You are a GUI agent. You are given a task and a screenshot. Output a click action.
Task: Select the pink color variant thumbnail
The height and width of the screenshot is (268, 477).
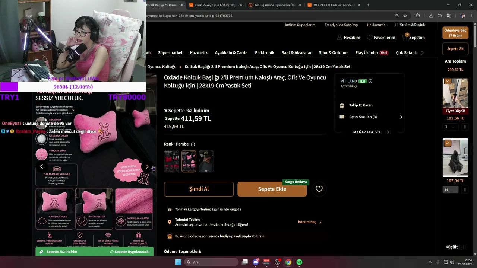click(x=189, y=161)
